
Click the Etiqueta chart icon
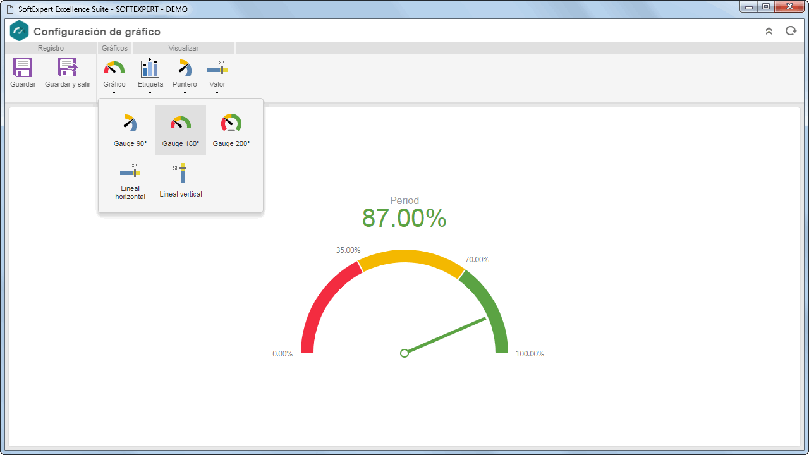click(x=150, y=68)
